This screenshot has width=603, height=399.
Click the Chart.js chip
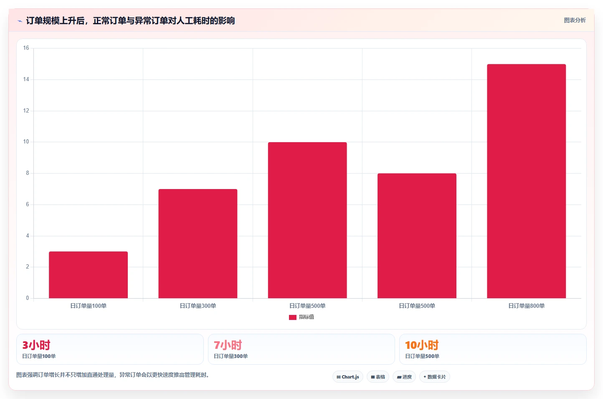[348, 377]
